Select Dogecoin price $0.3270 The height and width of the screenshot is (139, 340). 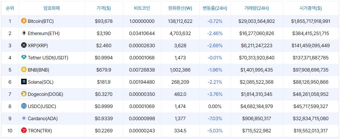pos(104,94)
